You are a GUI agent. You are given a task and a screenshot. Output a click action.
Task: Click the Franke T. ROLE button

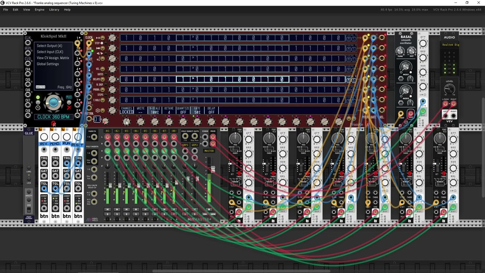click(x=102, y=100)
